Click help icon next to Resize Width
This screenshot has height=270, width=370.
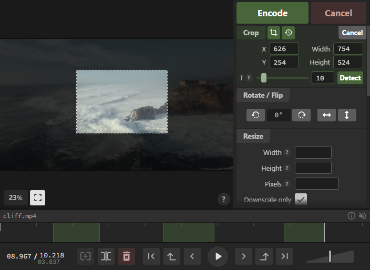(x=287, y=152)
